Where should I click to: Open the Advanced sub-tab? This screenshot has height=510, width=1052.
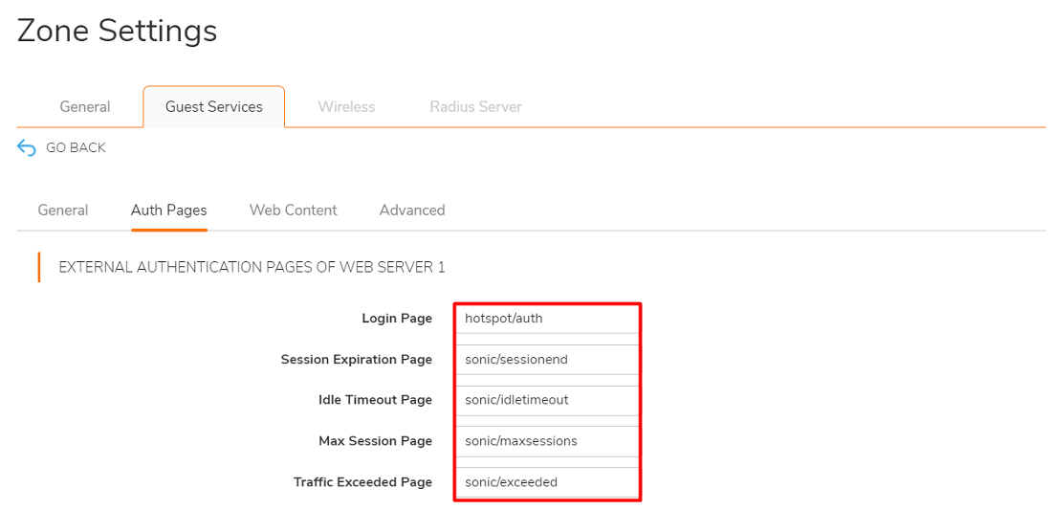411,211
